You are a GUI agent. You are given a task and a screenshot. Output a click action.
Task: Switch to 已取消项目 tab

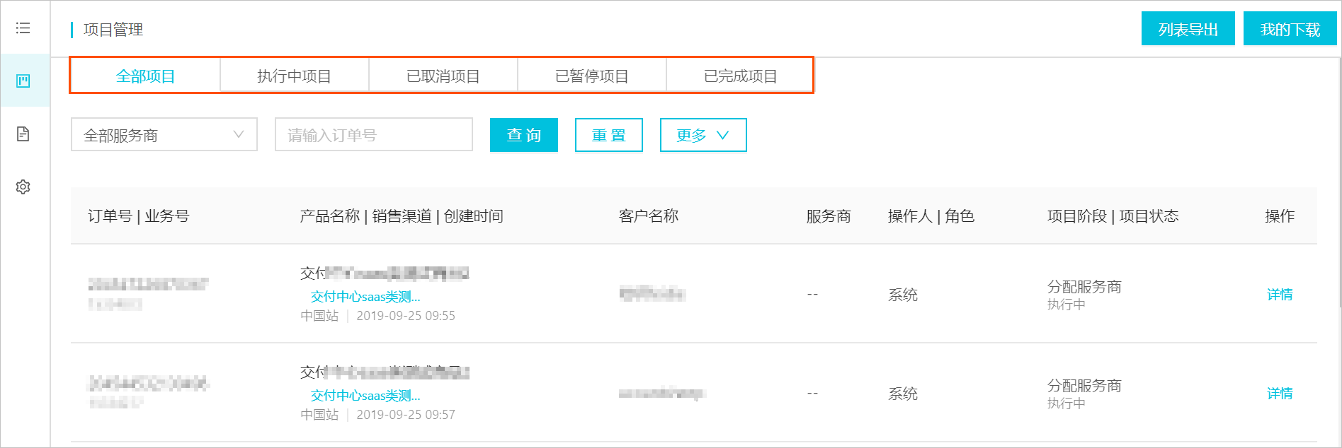(443, 76)
